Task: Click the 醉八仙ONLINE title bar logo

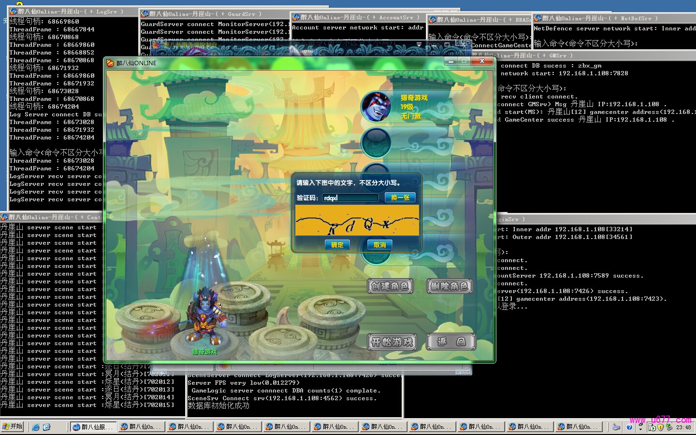Action: coord(110,63)
